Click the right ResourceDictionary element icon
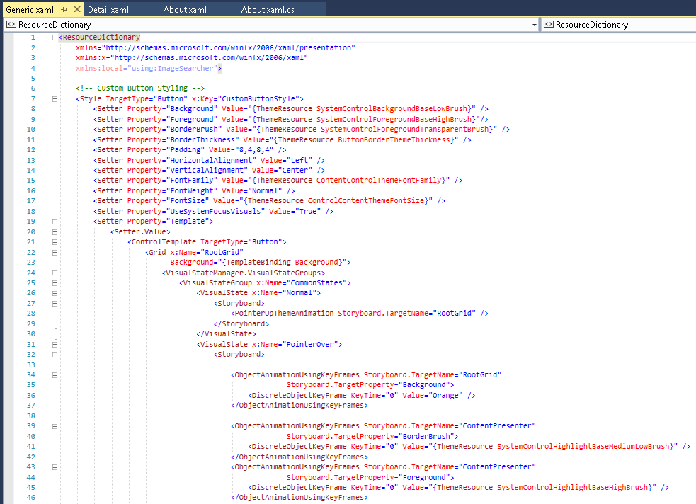 click(x=549, y=24)
